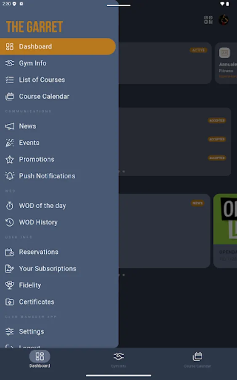Switch to Gym Info bottom tab
The image size is (237, 380).
(x=118, y=360)
